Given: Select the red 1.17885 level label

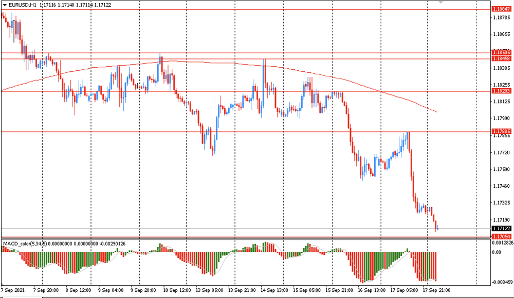Looking at the screenshot, I should (502, 131).
